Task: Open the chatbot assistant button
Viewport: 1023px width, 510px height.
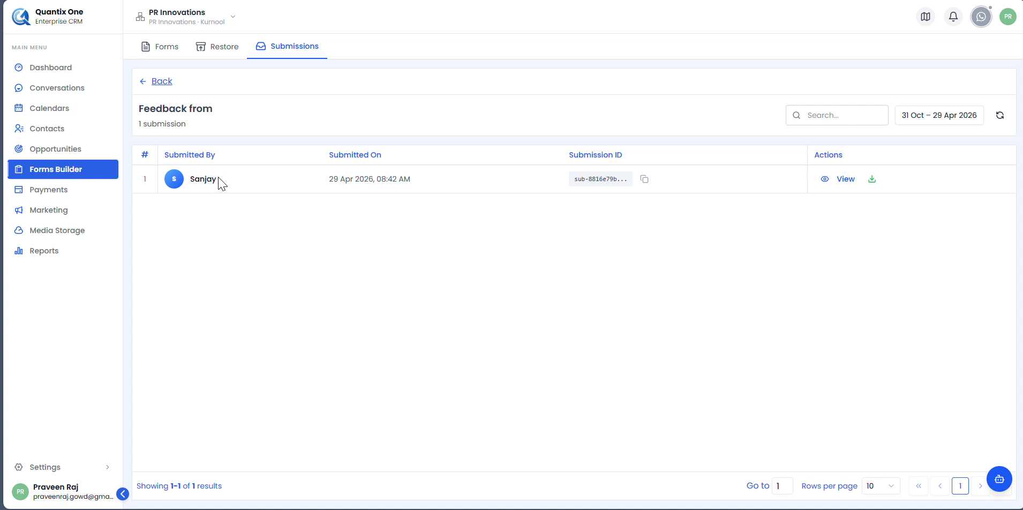Action: click(999, 479)
